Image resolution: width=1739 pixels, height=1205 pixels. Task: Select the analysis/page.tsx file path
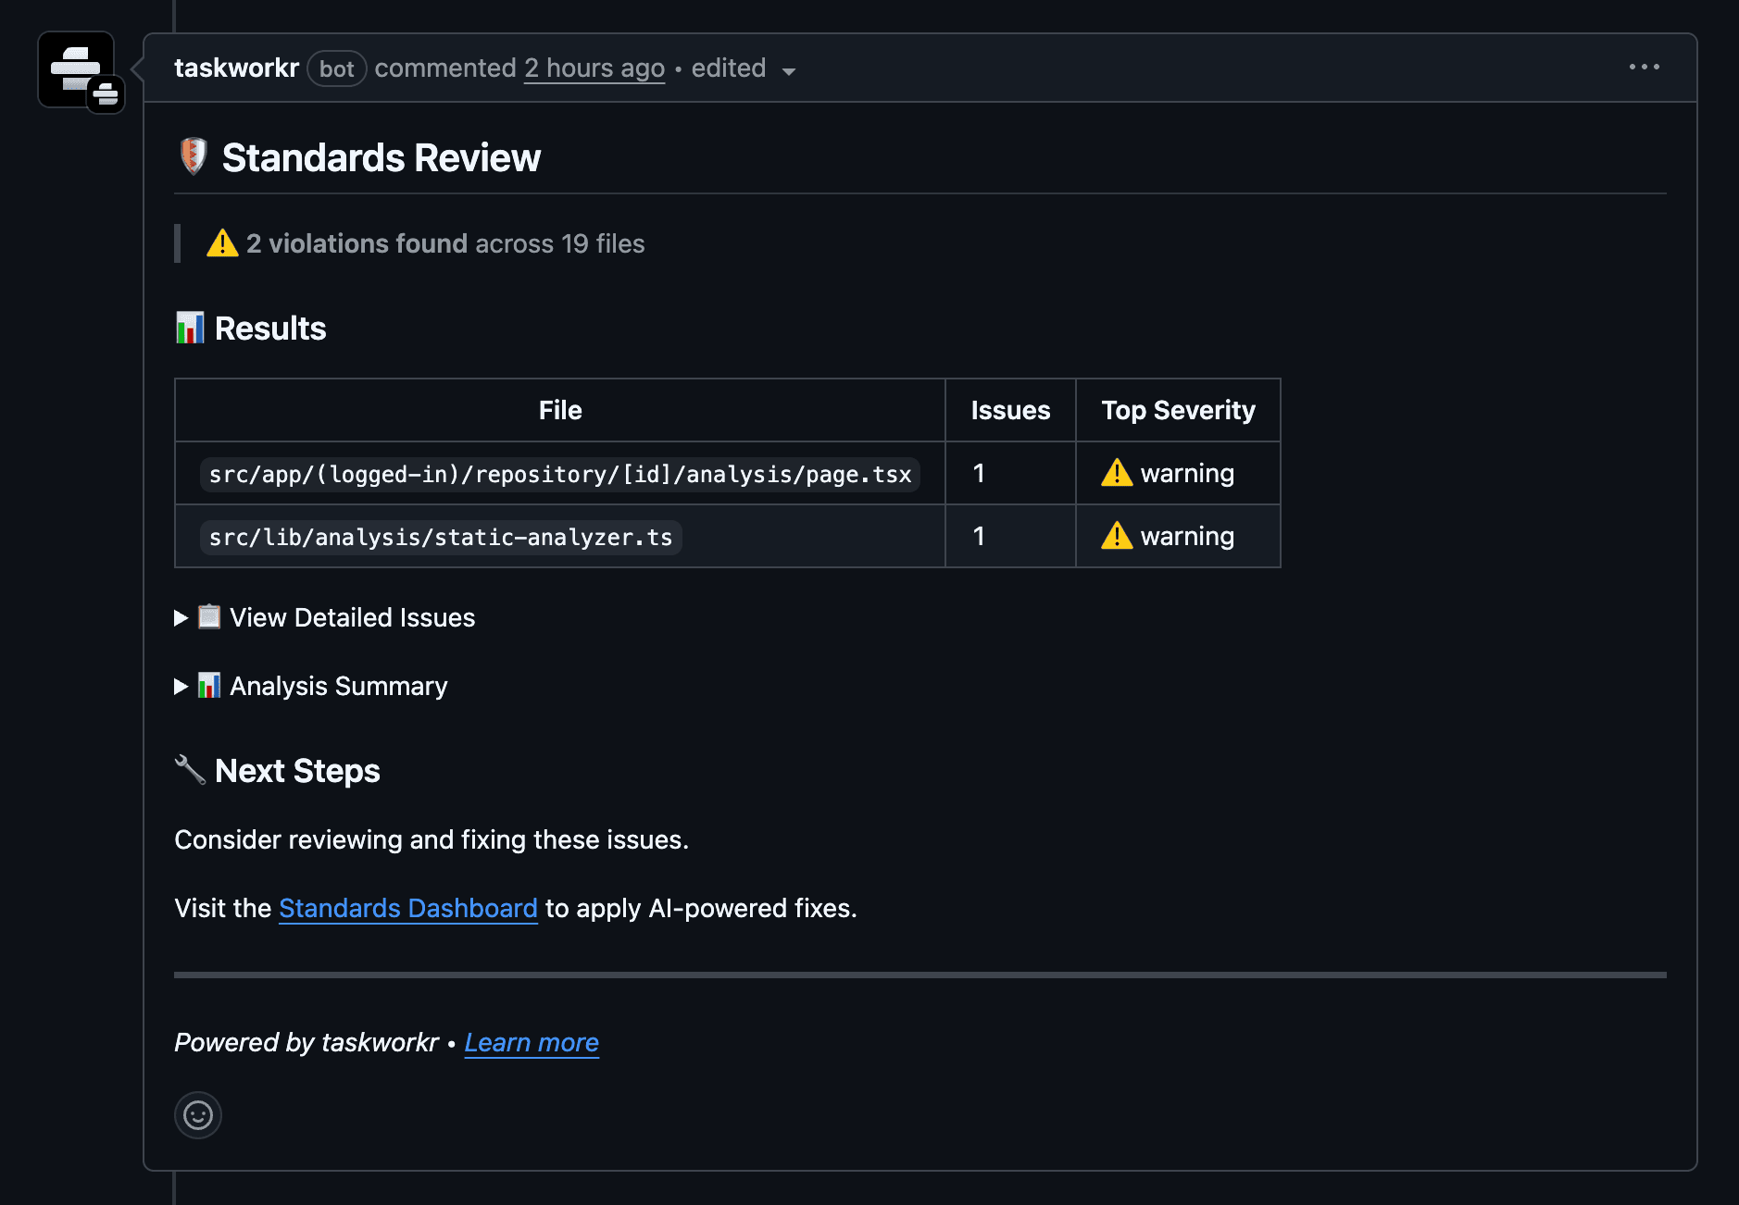[559, 474]
